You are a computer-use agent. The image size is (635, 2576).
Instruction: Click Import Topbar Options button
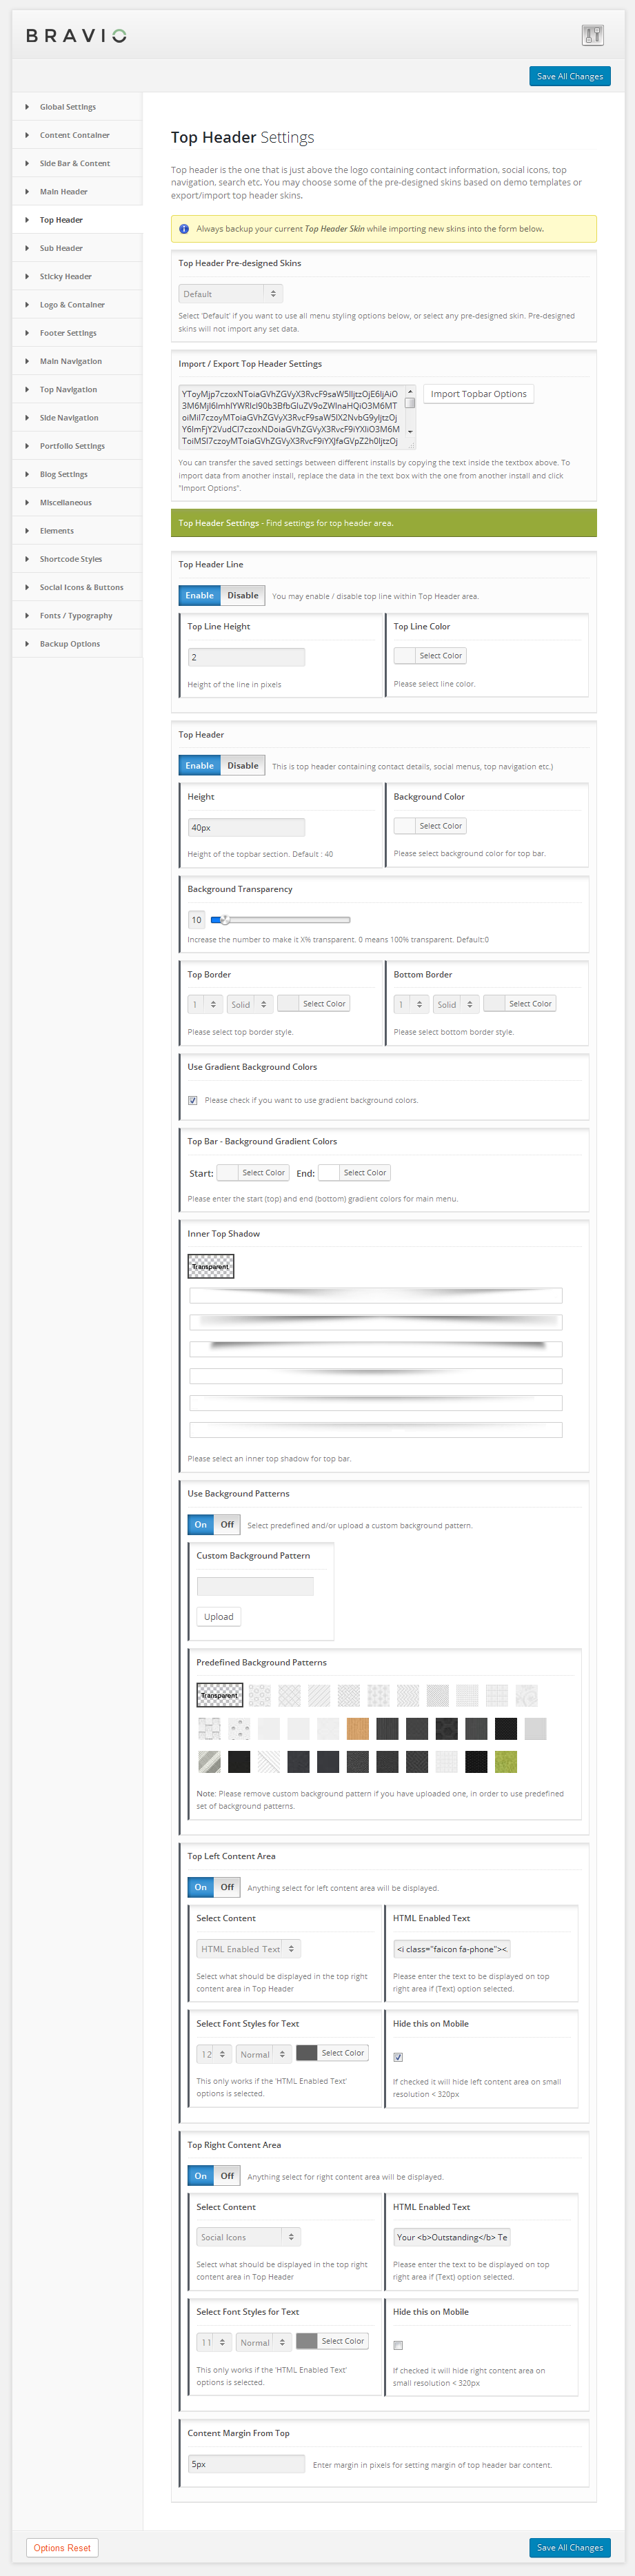tap(478, 394)
